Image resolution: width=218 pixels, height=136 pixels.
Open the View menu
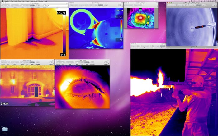pyautogui.click(x=20, y=1)
